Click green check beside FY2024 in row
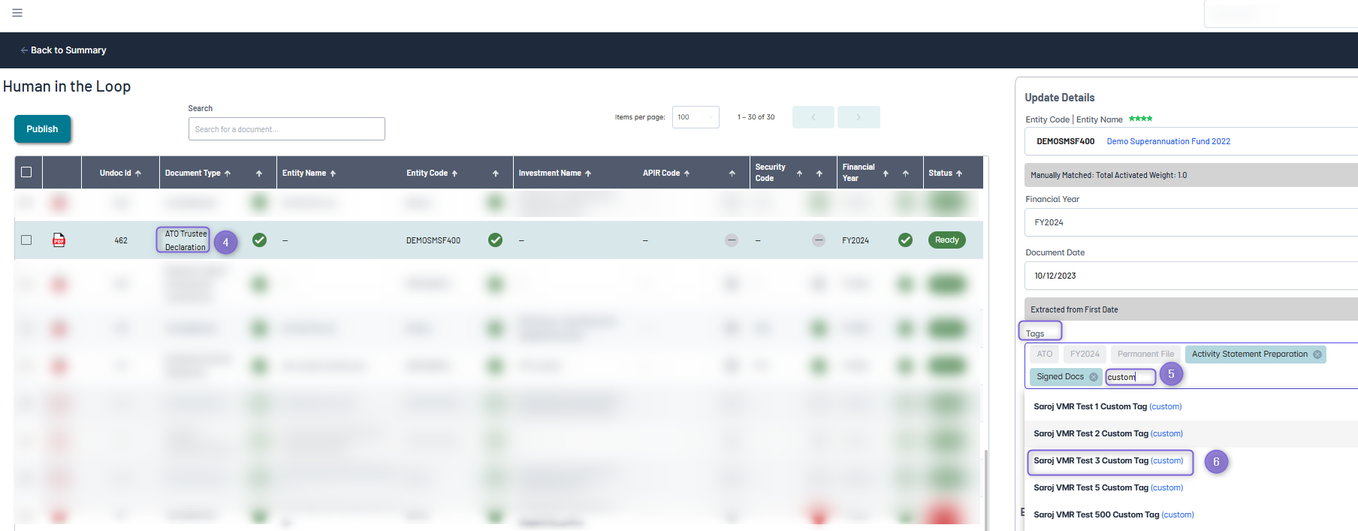The height and width of the screenshot is (531, 1358). [905, 240]
